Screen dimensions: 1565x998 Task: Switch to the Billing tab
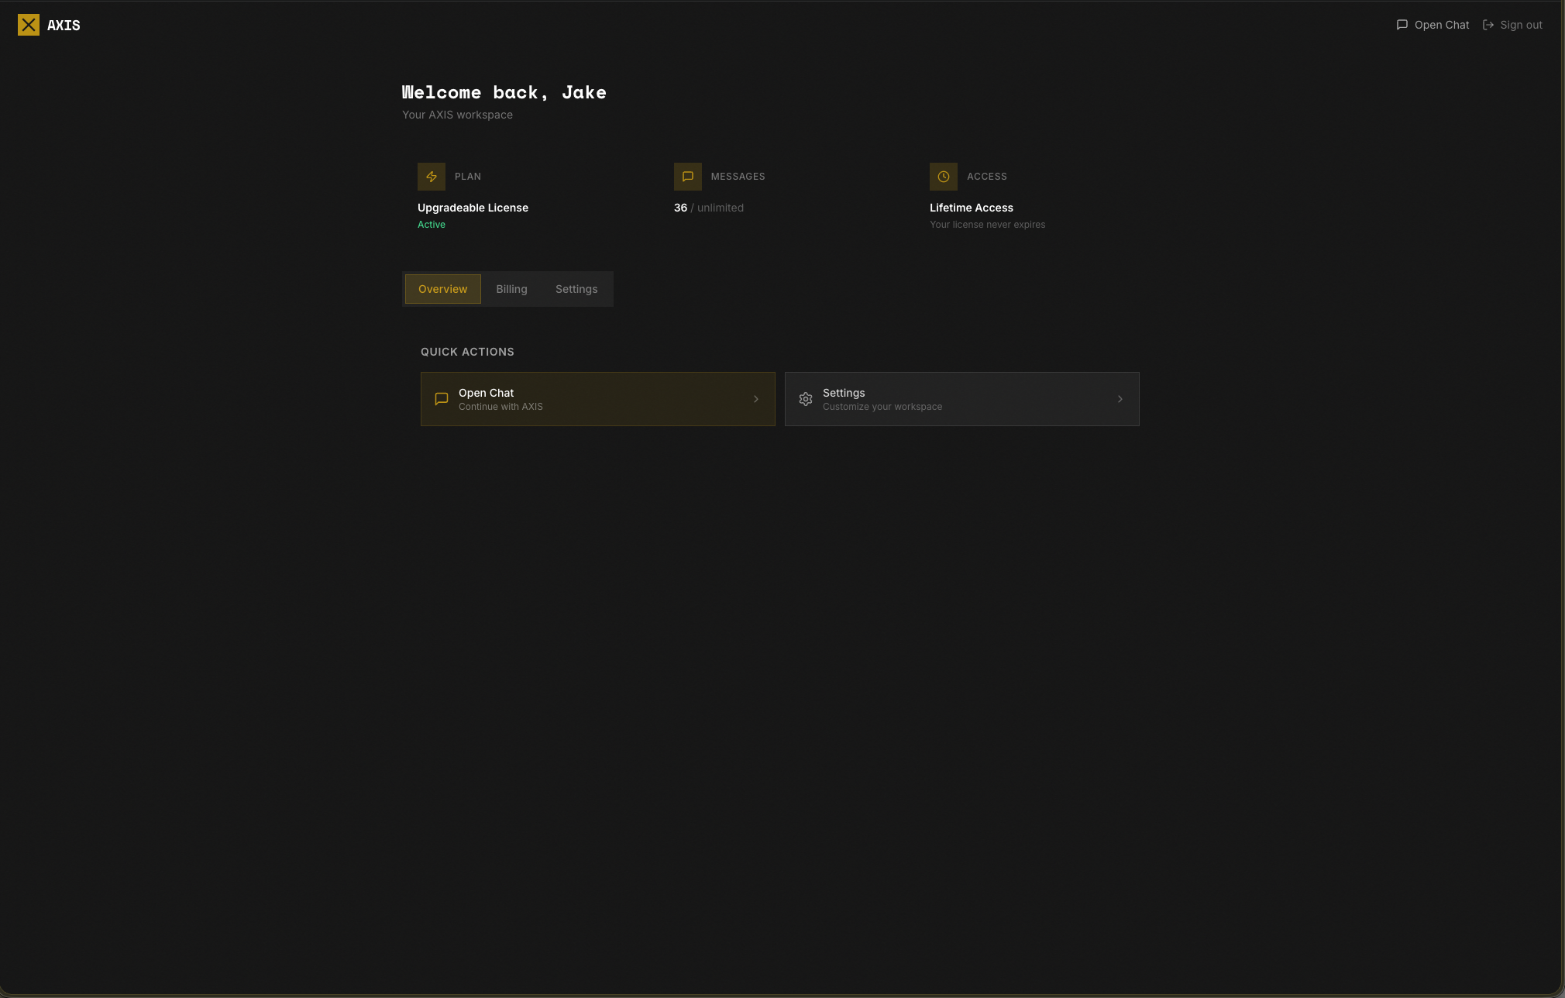(511, 289)
